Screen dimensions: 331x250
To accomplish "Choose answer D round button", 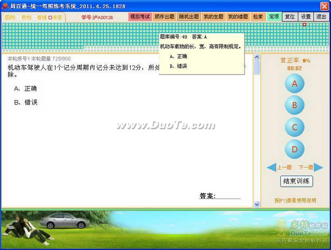I will coord(295,149).
